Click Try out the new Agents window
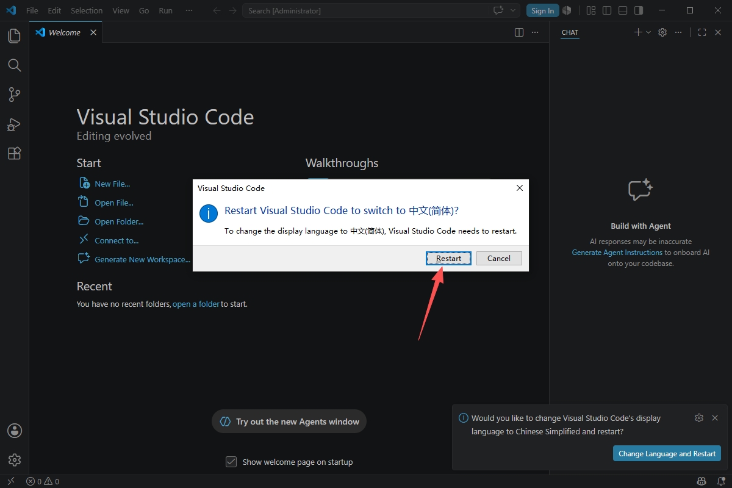This screenshot has height=488, width=732. point(289,422)
